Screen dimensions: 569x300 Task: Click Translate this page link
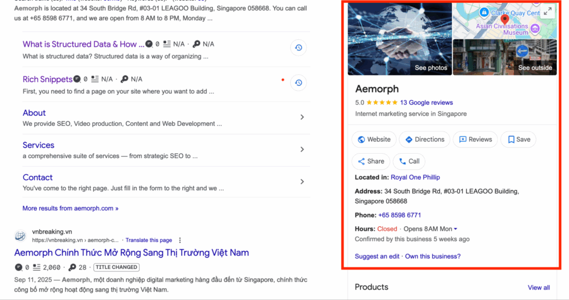coord(149,240)
